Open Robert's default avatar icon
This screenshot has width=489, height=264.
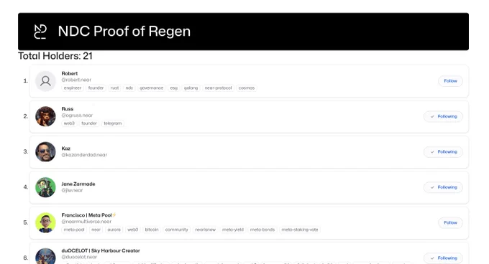[45, 81]
